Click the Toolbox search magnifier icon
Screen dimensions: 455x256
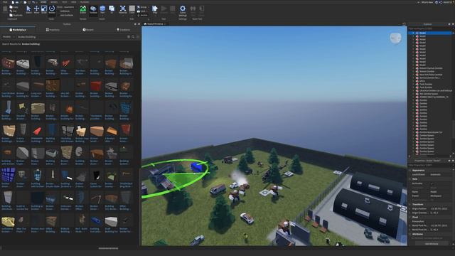(x=133, y=37)
